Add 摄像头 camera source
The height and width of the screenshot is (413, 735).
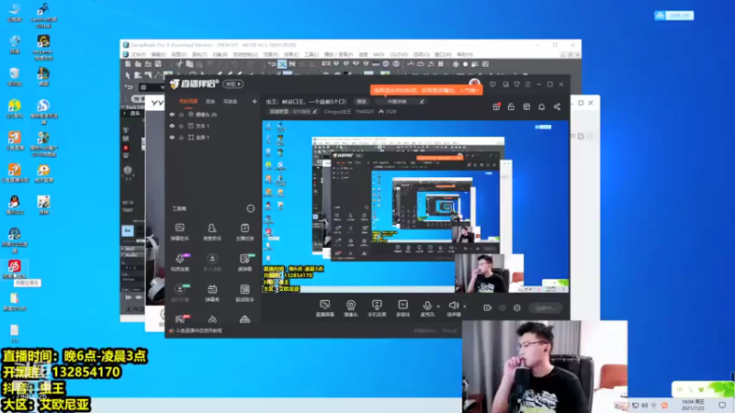351,308
